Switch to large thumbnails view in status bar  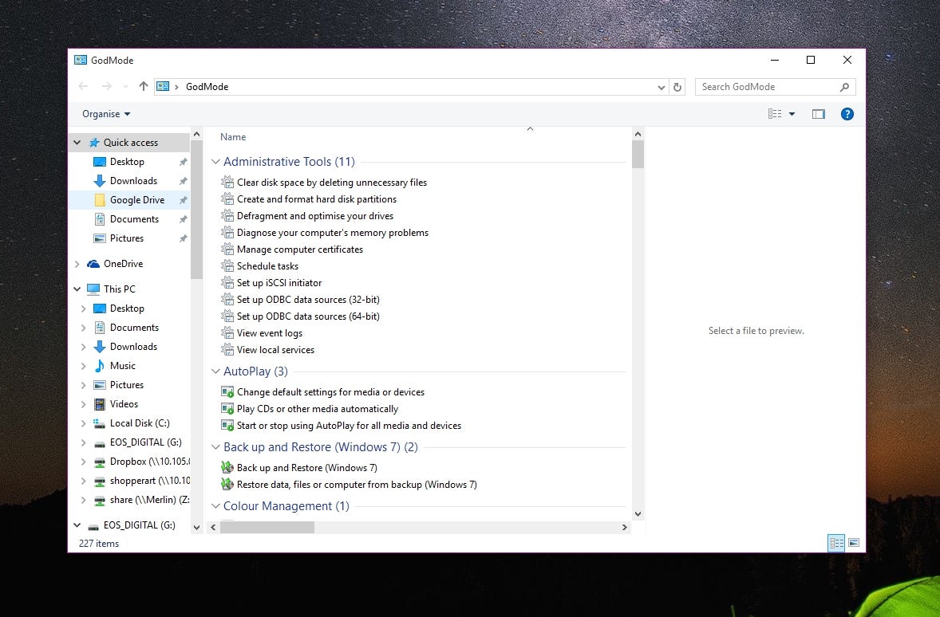click(x=855, y=543)
